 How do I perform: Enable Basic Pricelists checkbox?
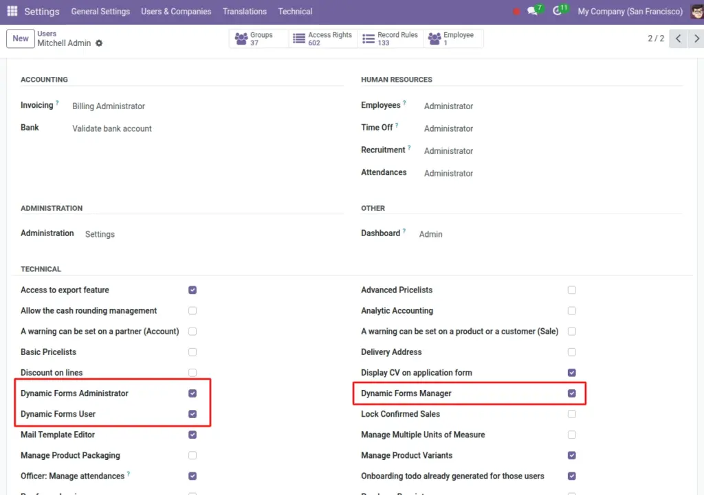(192, 352)
